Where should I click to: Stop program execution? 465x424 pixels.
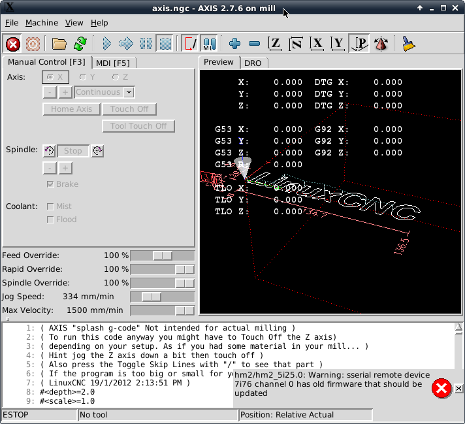pyautogui.click(x=165, y=44)
